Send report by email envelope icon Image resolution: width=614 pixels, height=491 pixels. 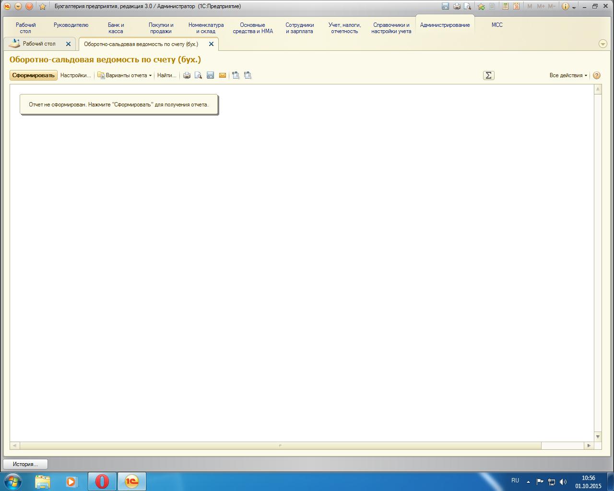(x=223, y=75)
